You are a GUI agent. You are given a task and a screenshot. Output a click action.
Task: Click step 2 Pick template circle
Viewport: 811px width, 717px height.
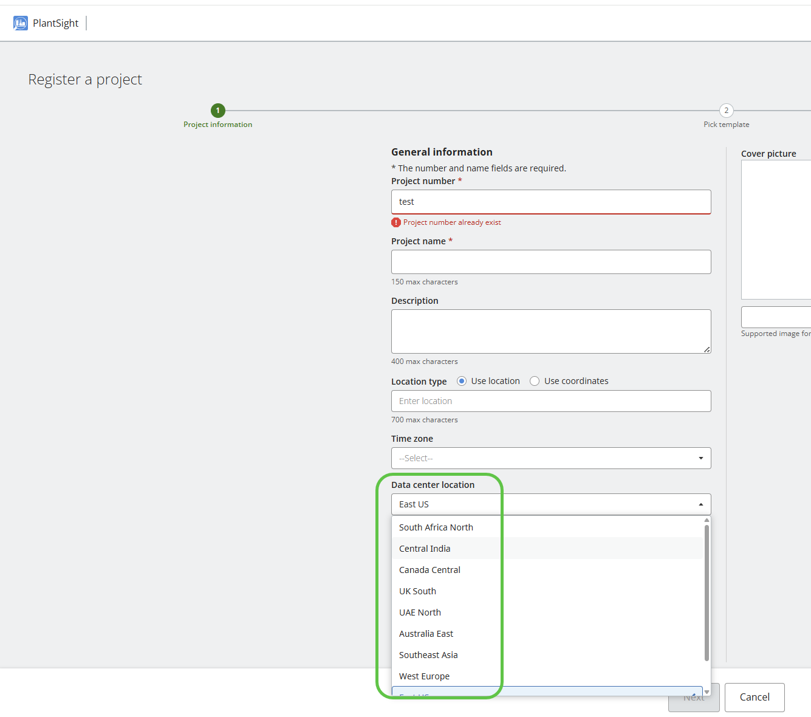tap(726, 111)
